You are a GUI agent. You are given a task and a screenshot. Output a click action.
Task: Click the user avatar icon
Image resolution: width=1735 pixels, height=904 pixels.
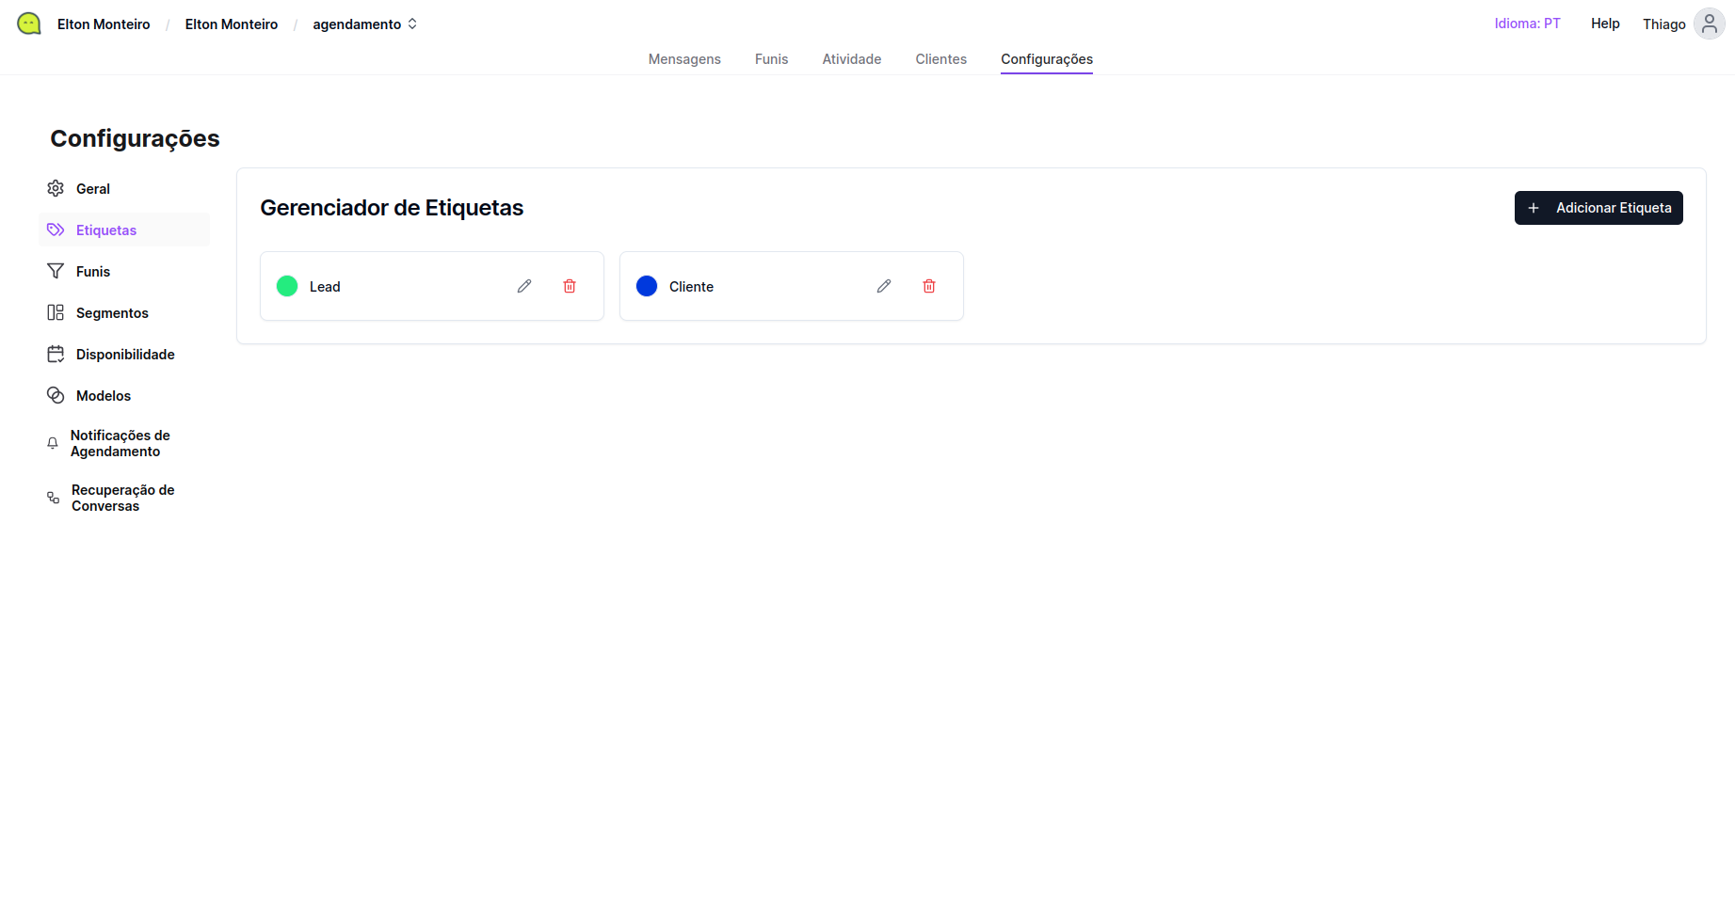coord(1709,24)
